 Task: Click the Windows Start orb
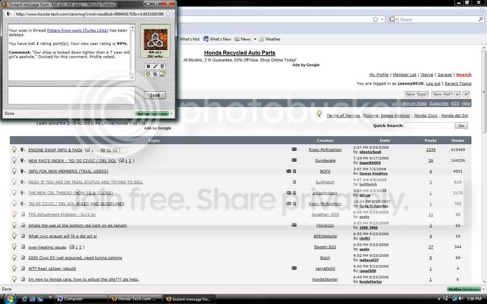point(8,299)
